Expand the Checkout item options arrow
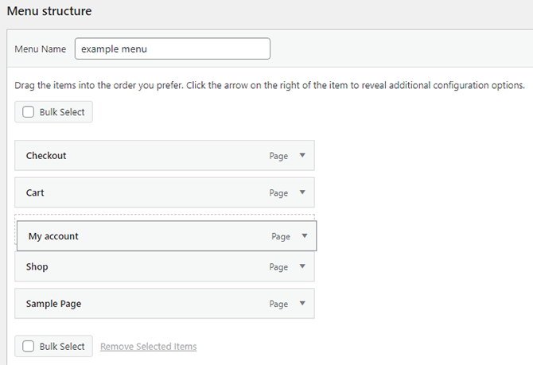533x365 pixels. [x=302, y=156]
